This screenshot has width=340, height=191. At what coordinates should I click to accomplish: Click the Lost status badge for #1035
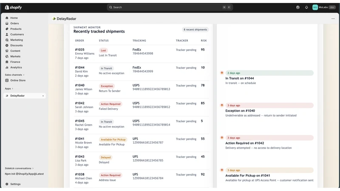point(103,51)
